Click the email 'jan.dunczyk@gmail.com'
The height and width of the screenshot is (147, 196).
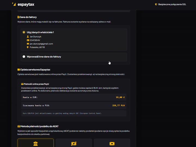tap(41, 44)
